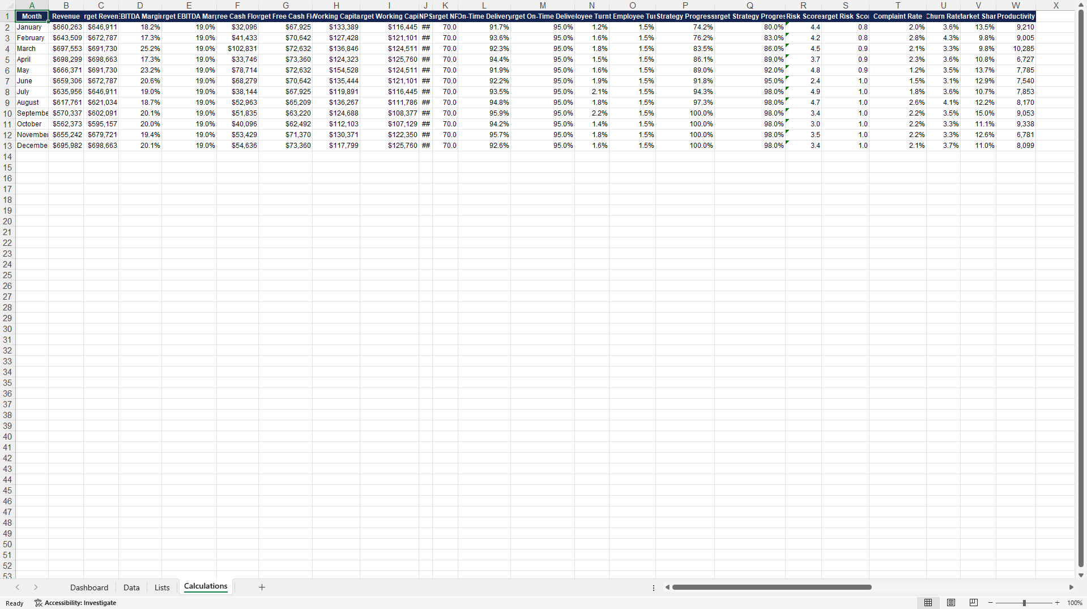Open the Lists sheet tab

[x=162, y=587]
